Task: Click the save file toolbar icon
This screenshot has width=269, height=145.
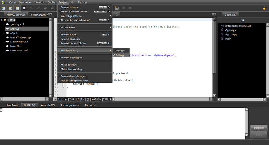Action: (45, 8)
